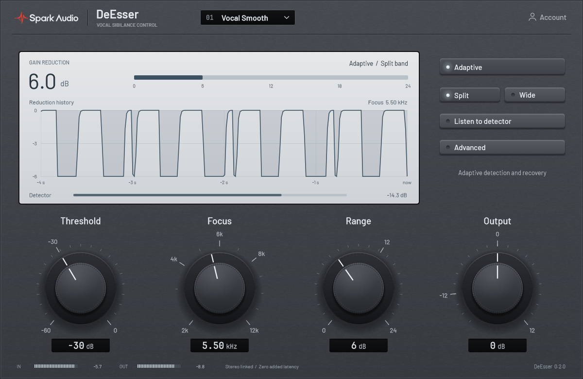The image size is (583, 379).
Task: Click the 'Stereo linked / Zero added latency' text
Action: [262, 366]
